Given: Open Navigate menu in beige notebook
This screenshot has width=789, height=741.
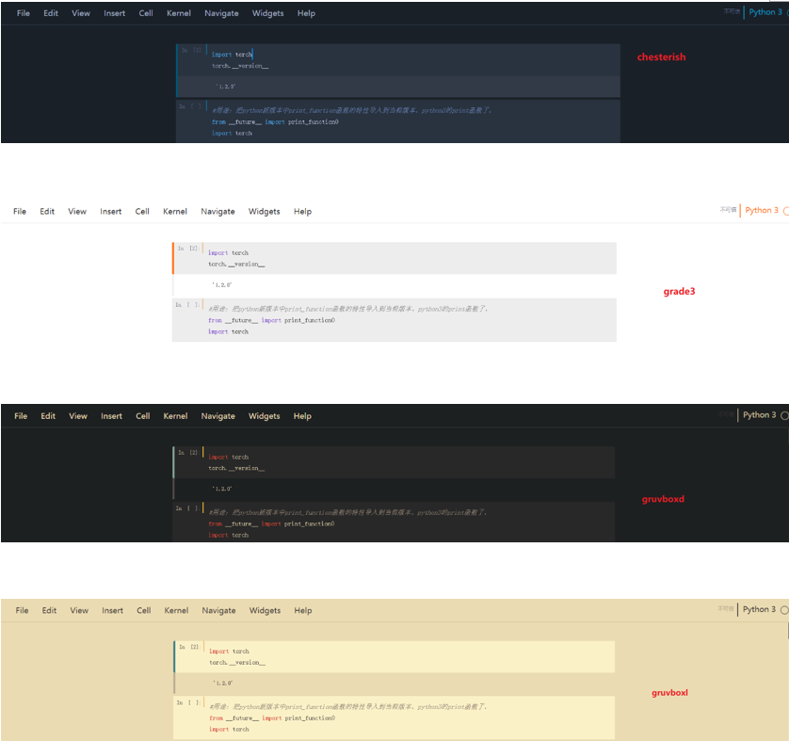Looking at the screenshot, I should pyautogui.click(x=218, y=610).
